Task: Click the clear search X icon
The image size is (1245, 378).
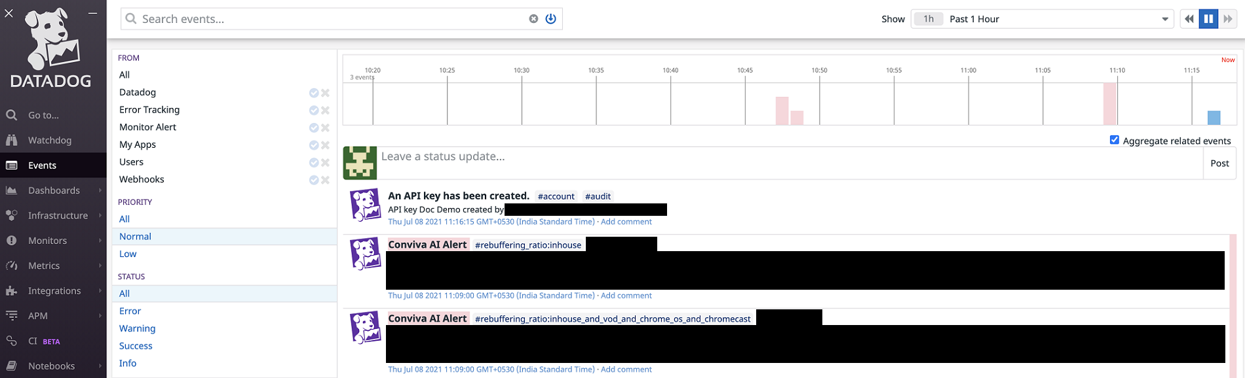Action: click(533, 19)
